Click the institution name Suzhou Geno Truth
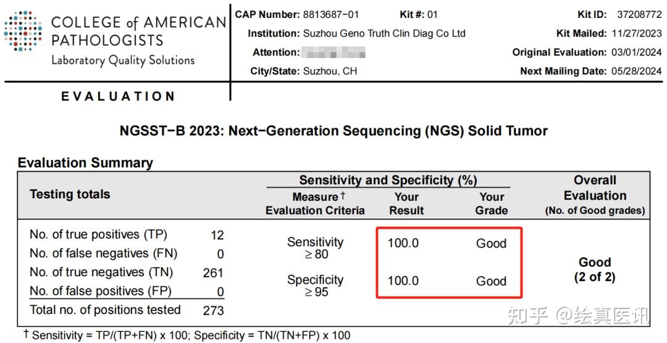The height and width of the screenshot is (343, 667). point(384,33)
